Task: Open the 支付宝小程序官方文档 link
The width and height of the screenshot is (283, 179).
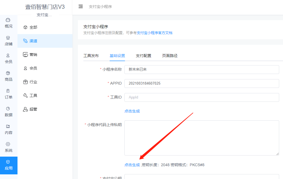Action: pos(154,33)
